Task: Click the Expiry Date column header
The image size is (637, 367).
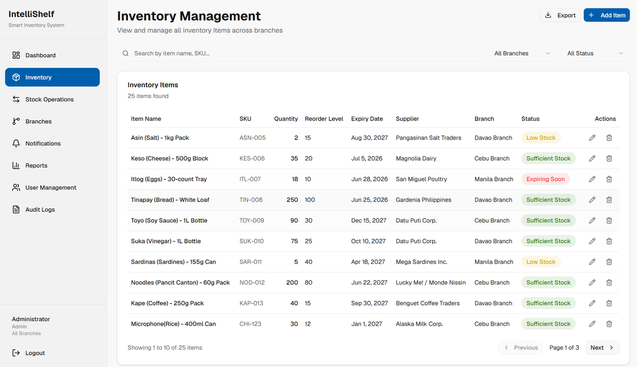Action: [x=367, y=119]
